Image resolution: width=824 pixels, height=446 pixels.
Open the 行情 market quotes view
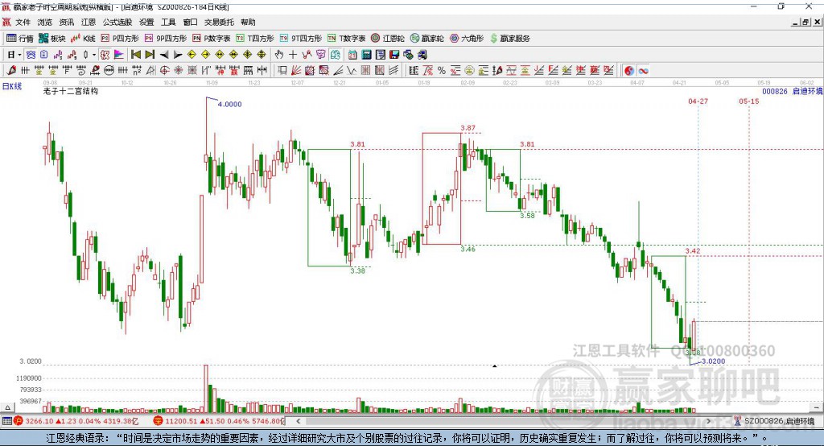[20, 39]
